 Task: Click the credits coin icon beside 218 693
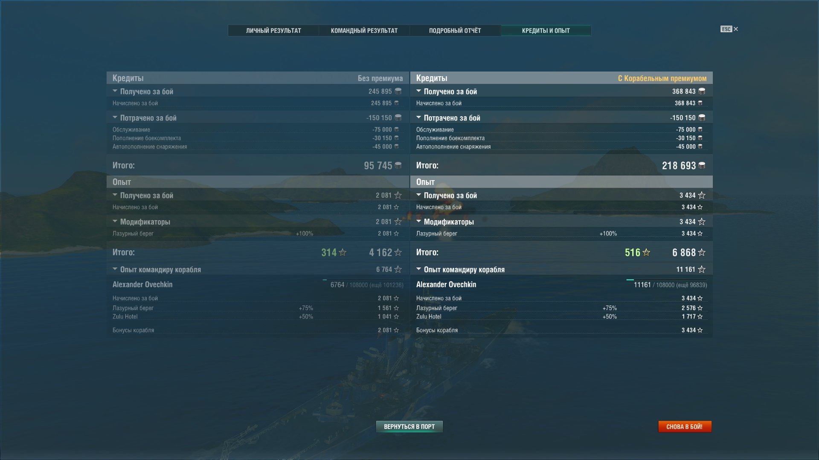[x=702, y=165]
